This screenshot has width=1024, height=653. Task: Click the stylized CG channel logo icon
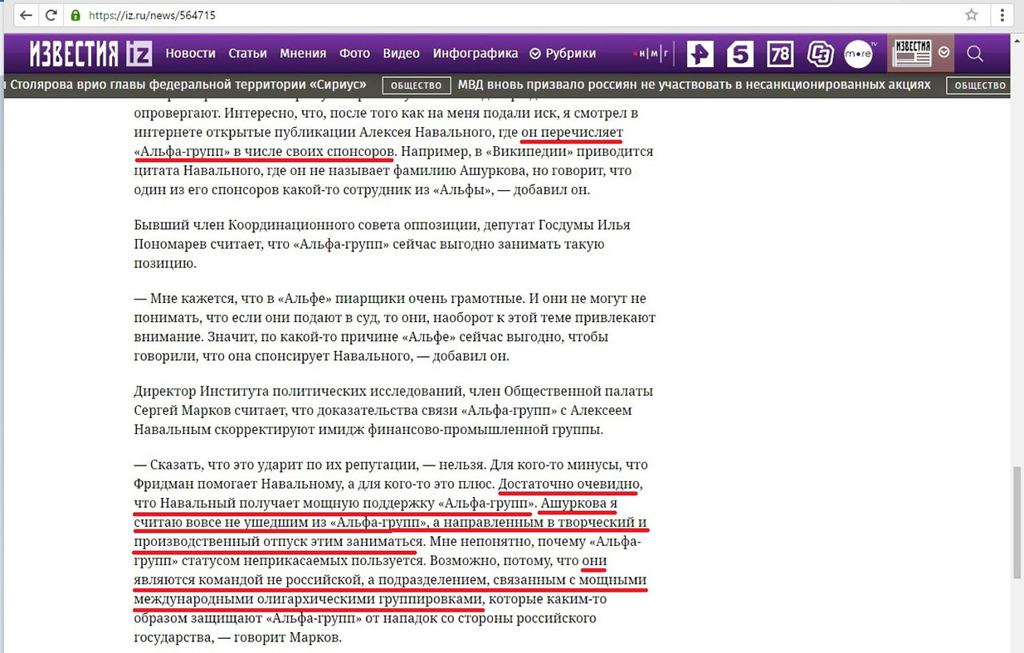820,53
